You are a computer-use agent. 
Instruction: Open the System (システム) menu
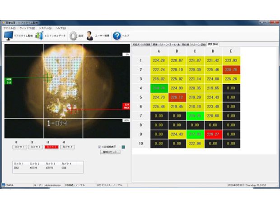coord(46,28)
